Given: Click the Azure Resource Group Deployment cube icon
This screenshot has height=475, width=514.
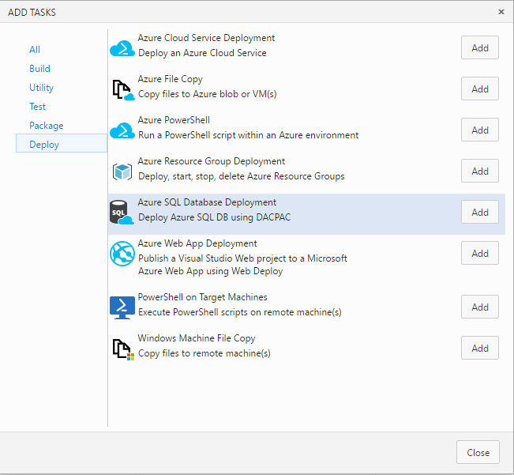Looking at the screenshot, I should tap(122, 172).
